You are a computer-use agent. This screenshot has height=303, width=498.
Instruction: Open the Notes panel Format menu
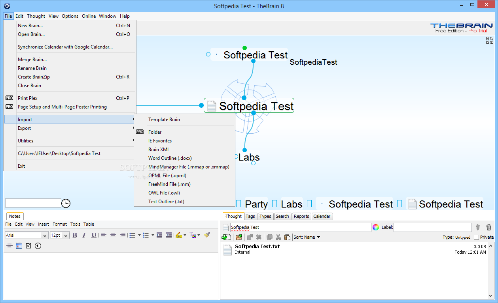60,224
